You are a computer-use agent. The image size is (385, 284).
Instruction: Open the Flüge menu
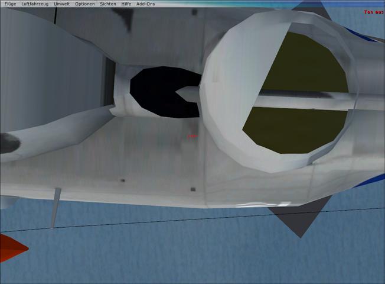tap(10, 4)
